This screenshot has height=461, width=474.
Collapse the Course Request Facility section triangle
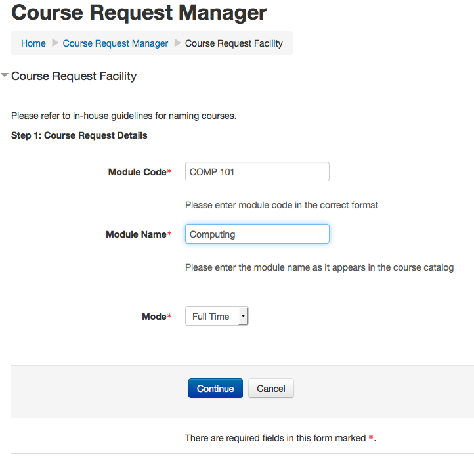point(5,76)
